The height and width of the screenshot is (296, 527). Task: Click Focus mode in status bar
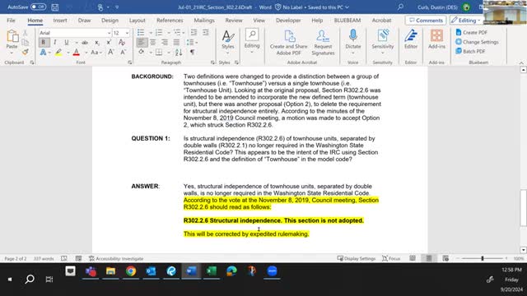coord(391,258)
